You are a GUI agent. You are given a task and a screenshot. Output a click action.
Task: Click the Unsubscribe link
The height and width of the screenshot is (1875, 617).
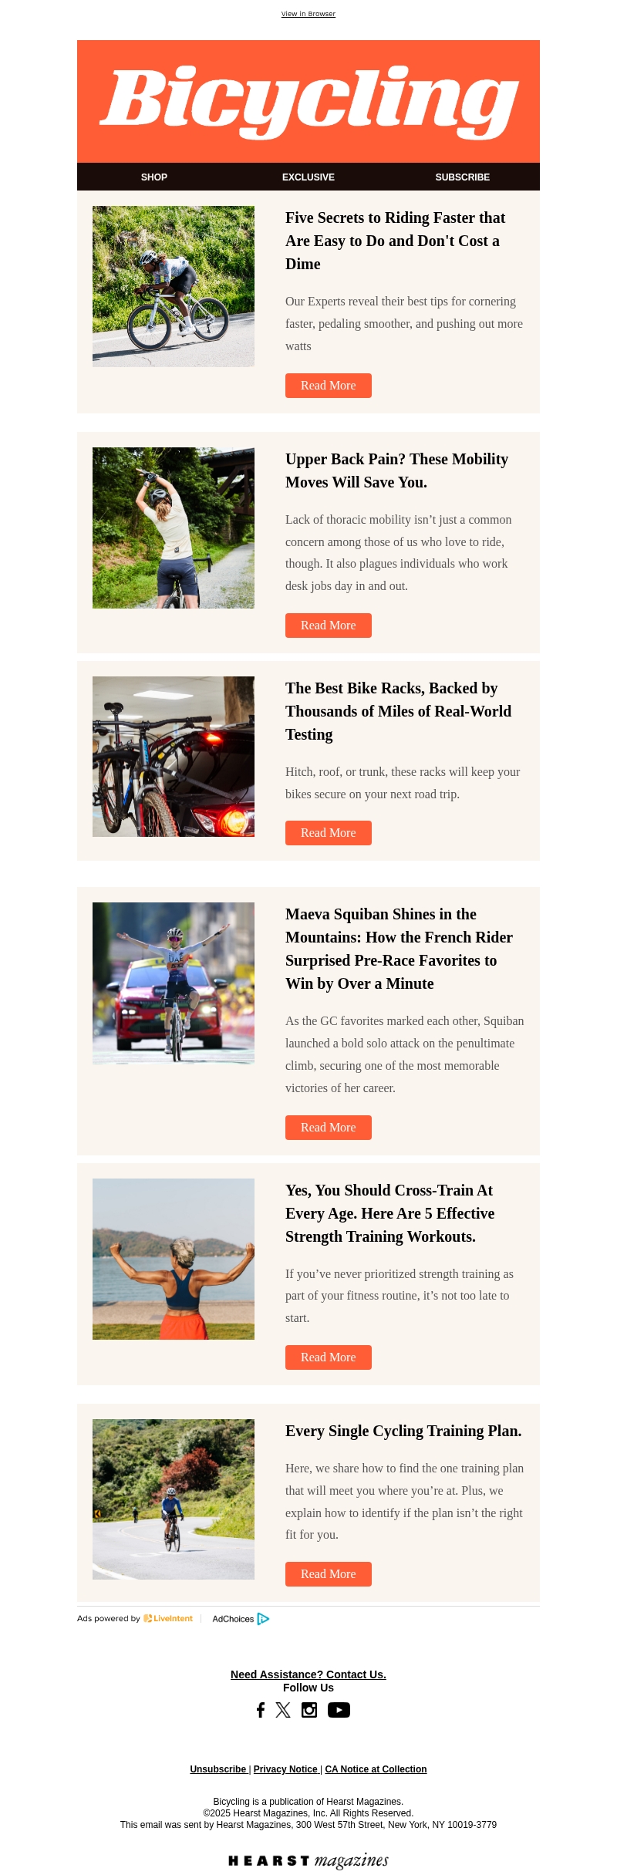point(218,1769)
